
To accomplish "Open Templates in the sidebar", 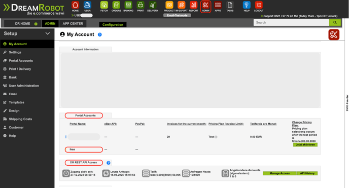I will click(27, 102).
